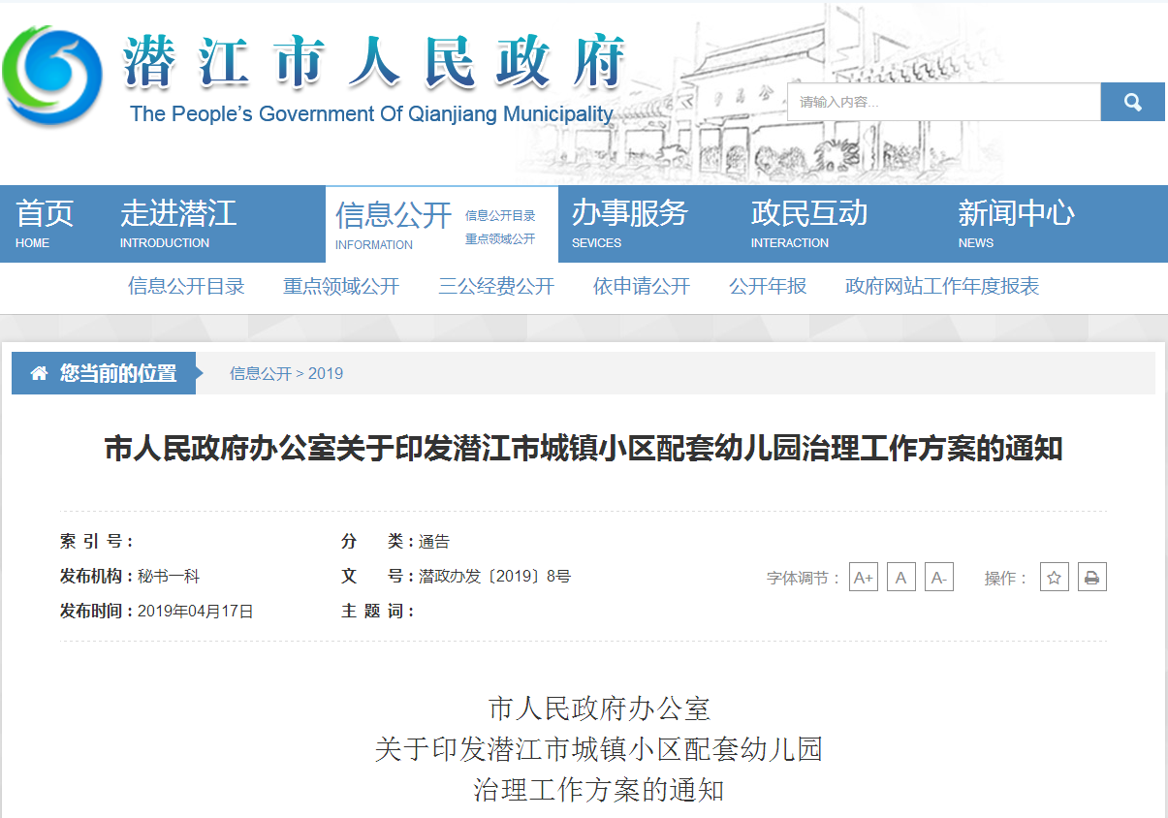
Task: Open the 走进潜江 menu
Action: 178,223
